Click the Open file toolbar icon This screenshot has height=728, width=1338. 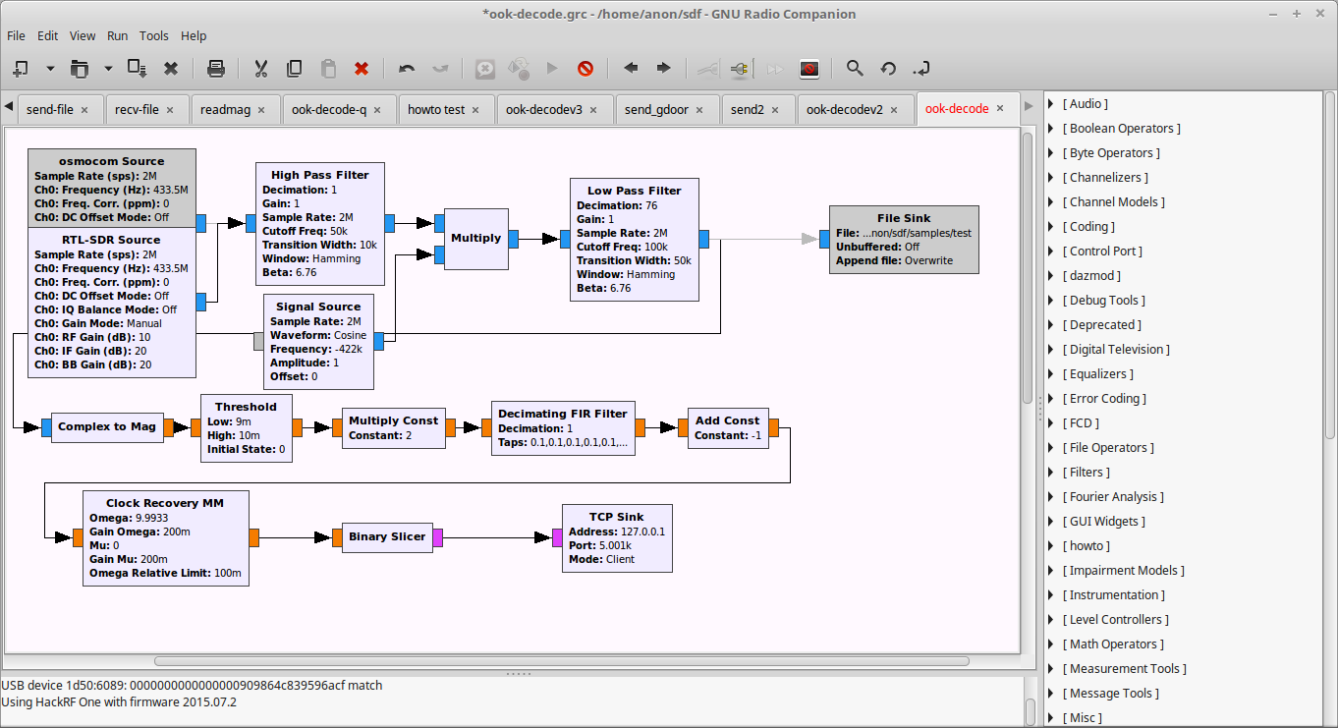pos(80,69)
